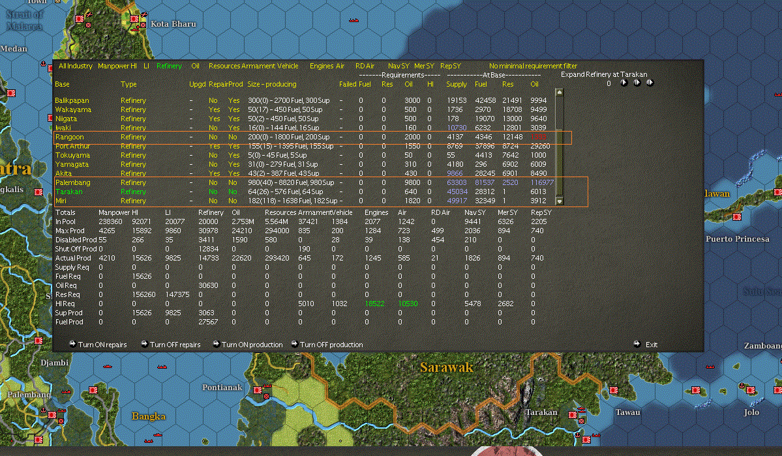
Task: Switch to the Rep SY filter tab
Action: pyautogui.click(x=450, y=66)
